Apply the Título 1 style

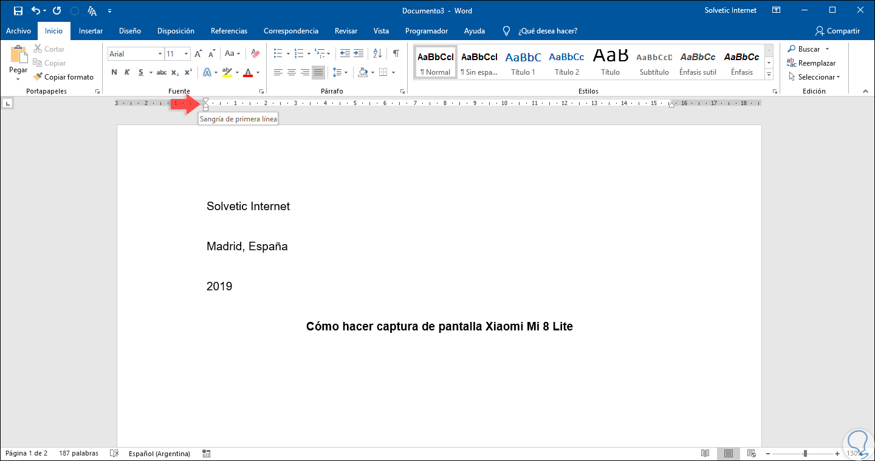tap(523, 63)
